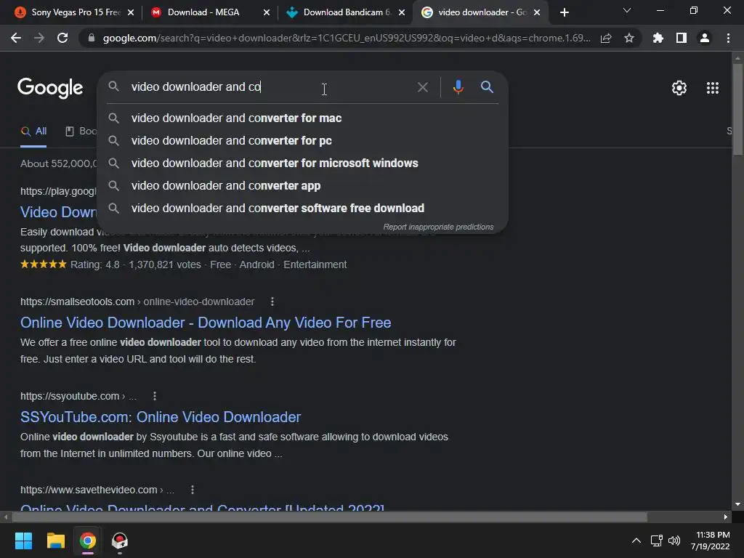The image size is (744, 558).
Task: Open the Chrome profile avatar
Action: pos(705,38)
